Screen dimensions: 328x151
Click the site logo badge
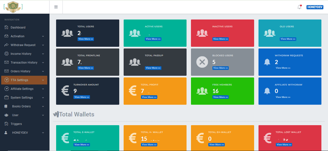[x=12, y=7]
